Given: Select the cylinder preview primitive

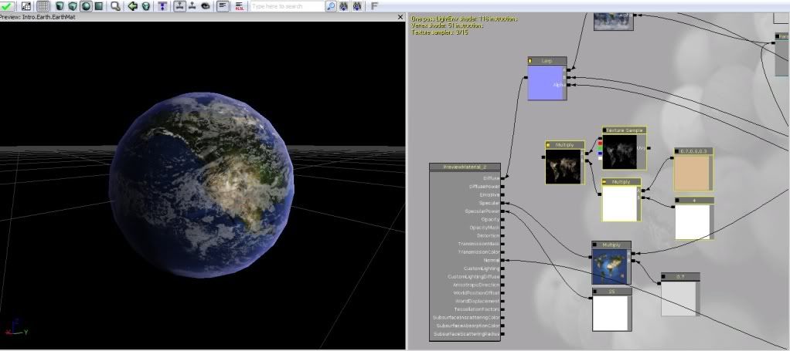Looking at the screenshot, I should click(x=60, y=6).
